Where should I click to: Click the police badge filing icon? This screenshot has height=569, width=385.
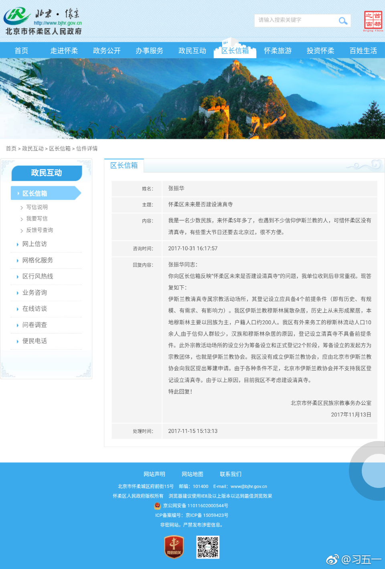(158, 506)
